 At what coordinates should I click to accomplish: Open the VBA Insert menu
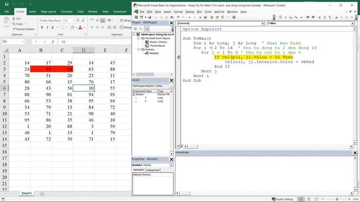[x=167, y=12]
